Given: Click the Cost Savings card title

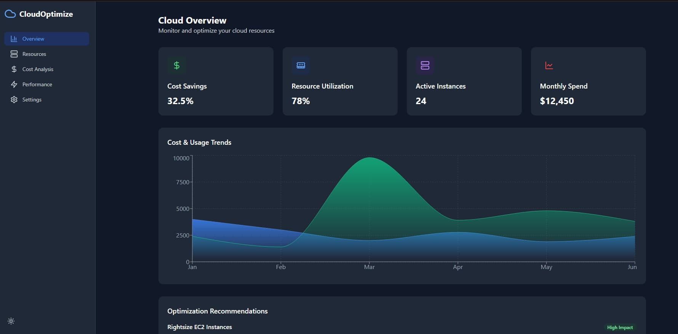Looking at the screenshot, I should pos(187,86).
